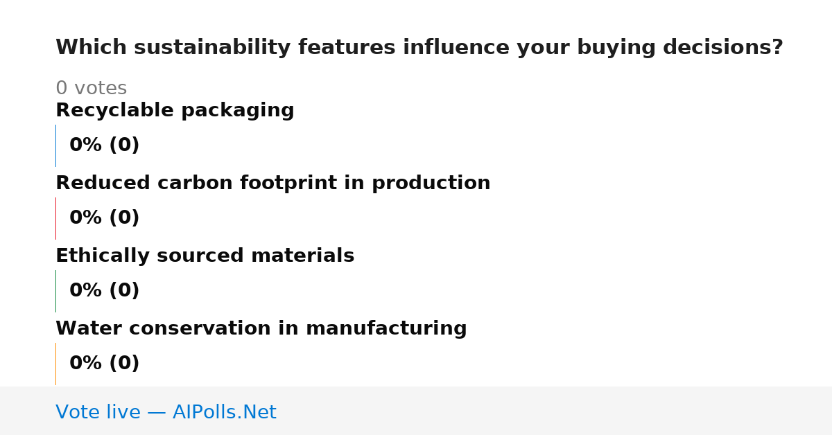Choose Ethically sourced materials option
This screenshot has height=435, width=832.
click(205, 256)
